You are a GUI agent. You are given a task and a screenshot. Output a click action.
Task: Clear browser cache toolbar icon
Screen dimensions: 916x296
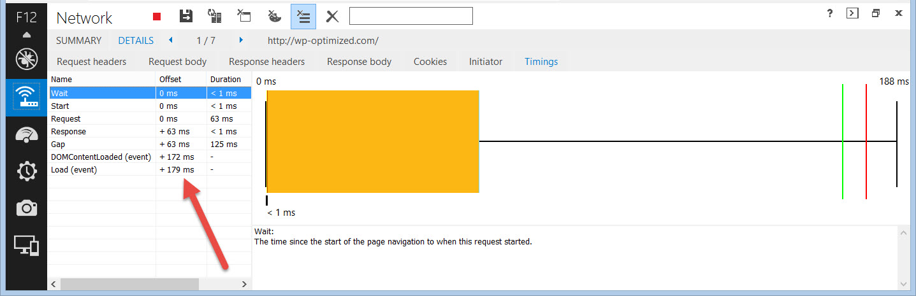click(244, 17)
